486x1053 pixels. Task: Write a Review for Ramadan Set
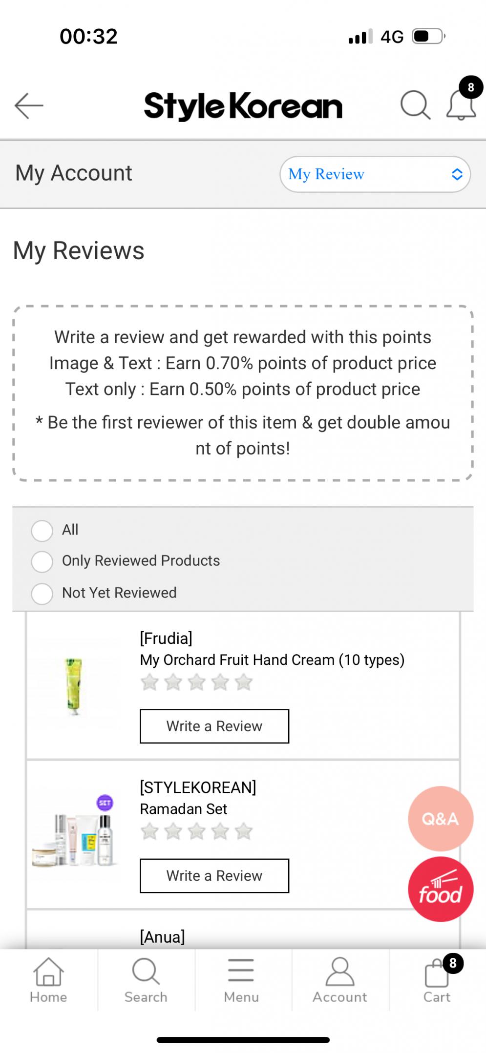(x=214, y=875)
